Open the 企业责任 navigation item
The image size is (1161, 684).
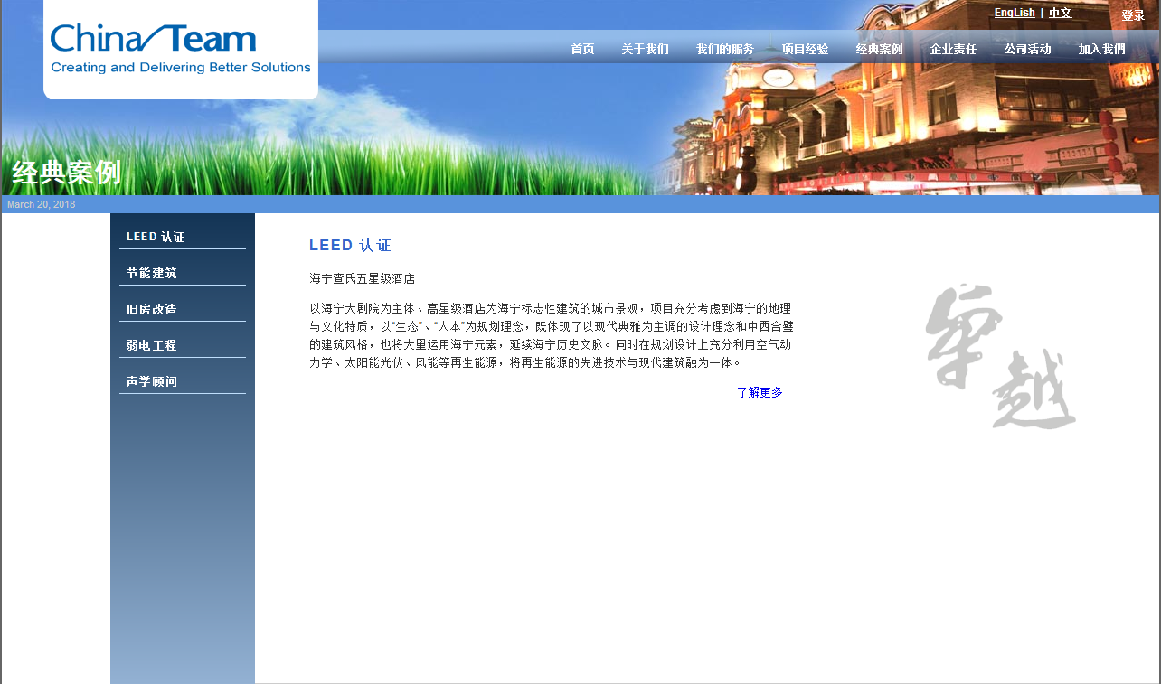tap(953, 49)
